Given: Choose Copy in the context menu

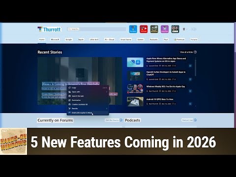Looking at the screenshot, I should [x=88, y=88].
